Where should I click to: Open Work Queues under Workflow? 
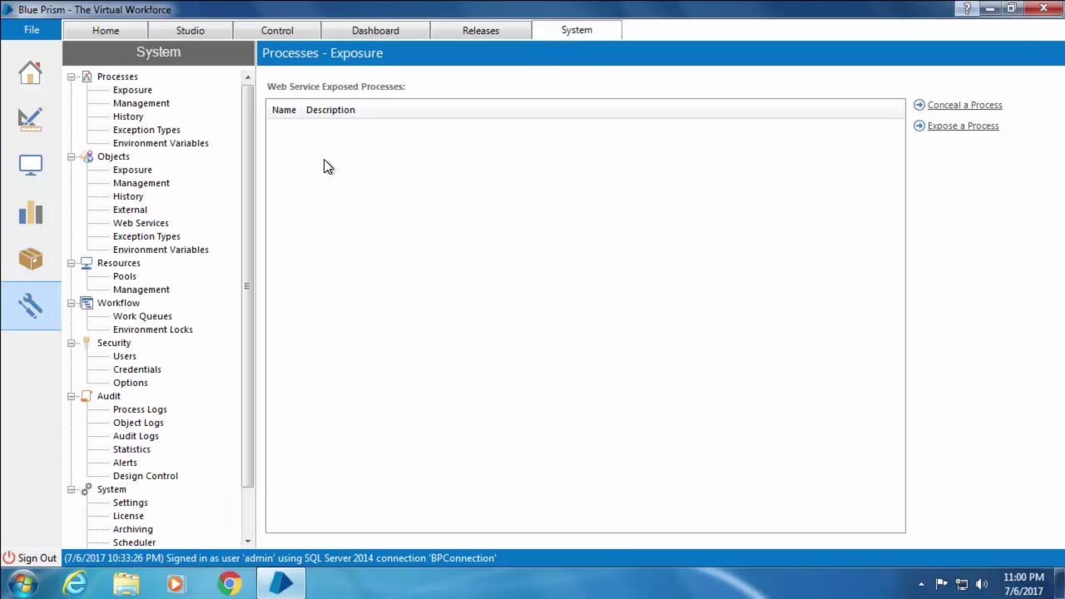[142, 316]
